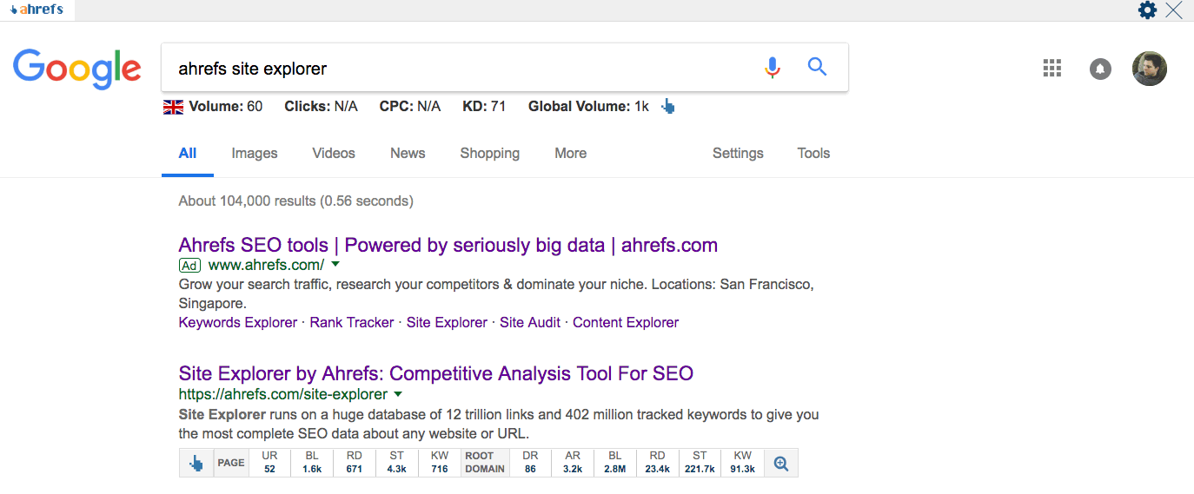Image resolution: width=1194 pixels, height=494 pixels.
Task: Click the domain ST 221.7k cell
Action: (x=700, y=463)
